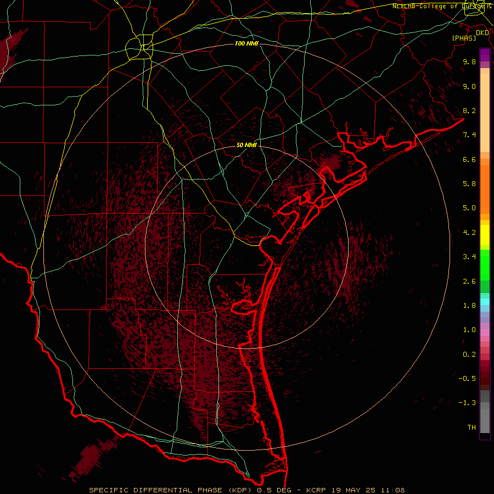Select the 8.2 legend value
The image size is (494, 494).
tap(469, 110)
